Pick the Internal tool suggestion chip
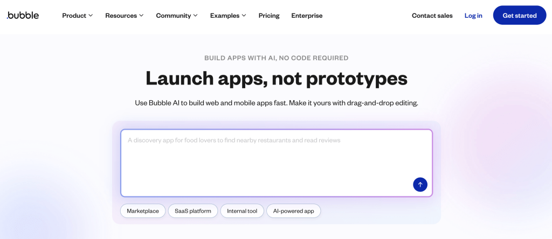The image size is (552, 239). click(242, 211)
